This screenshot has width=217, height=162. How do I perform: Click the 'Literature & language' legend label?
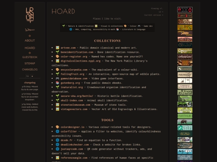(x=134, y=29)
